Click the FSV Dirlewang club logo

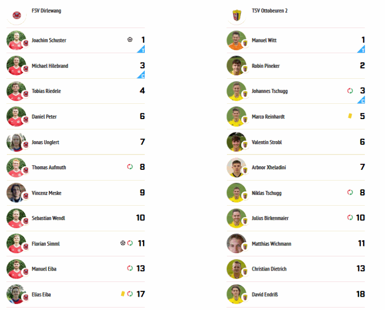click(x=16, y=15)
